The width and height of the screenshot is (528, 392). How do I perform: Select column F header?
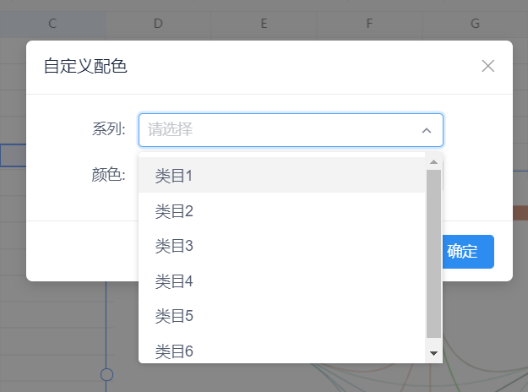(x=369, y=24)
